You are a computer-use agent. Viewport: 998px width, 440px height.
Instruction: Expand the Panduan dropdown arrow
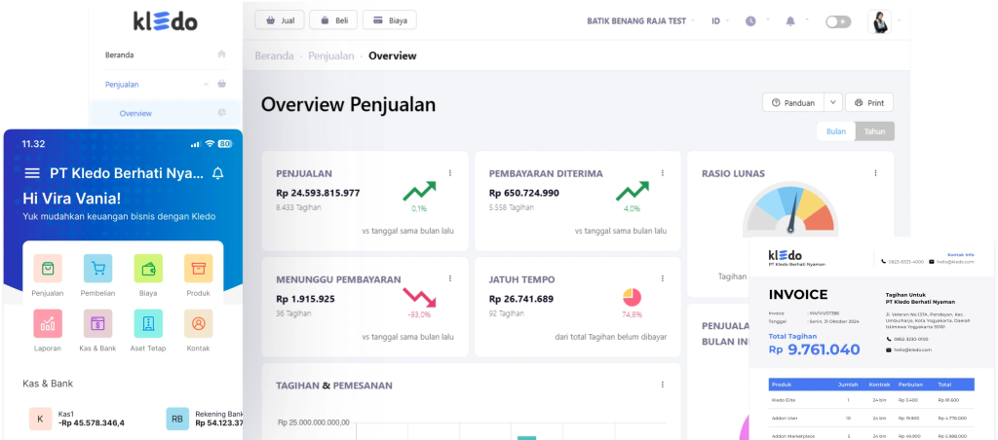[833, 102]
